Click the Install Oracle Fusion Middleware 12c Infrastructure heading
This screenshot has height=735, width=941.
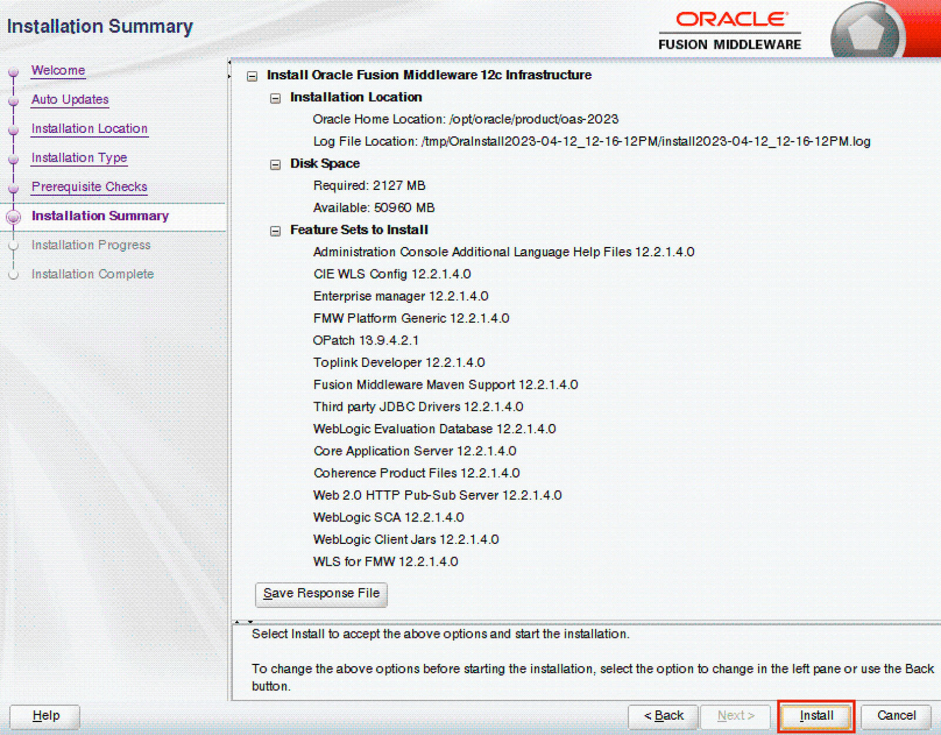pyautogui.click(x=429, y=75)
